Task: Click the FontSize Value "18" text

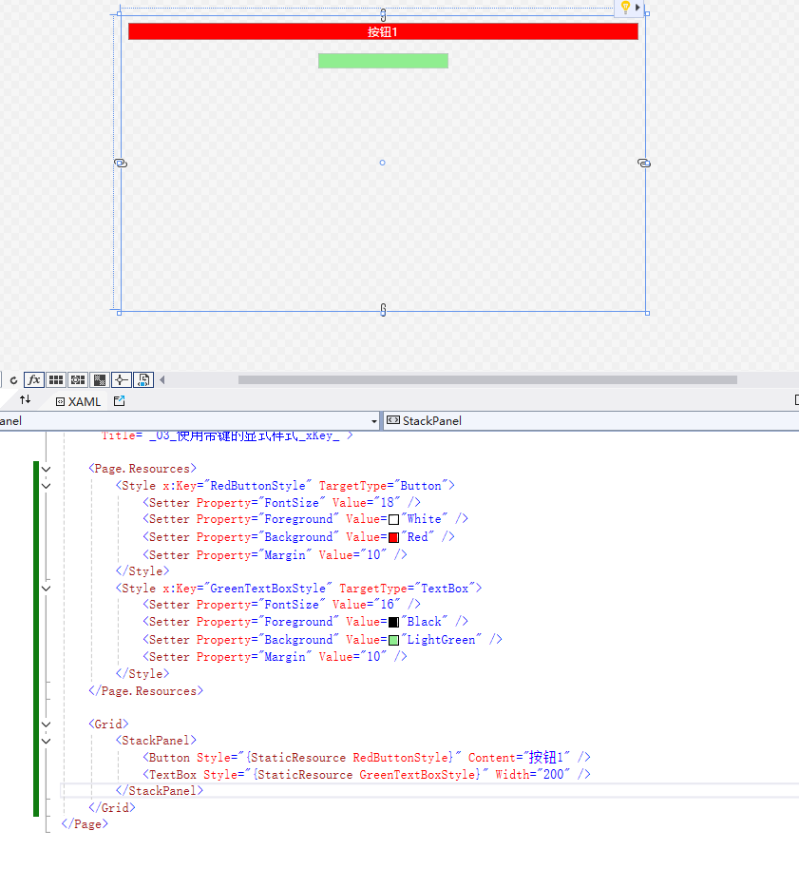Action: click(388, 502)
